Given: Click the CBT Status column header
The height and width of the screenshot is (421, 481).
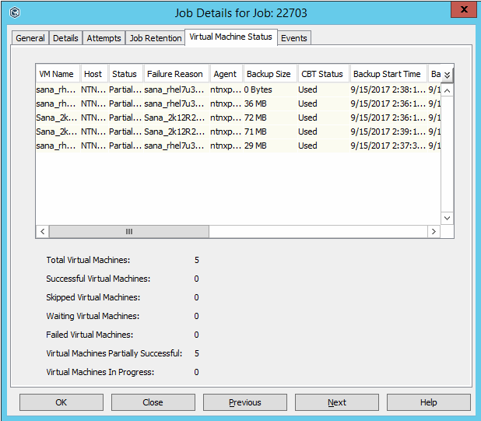Looking at the screenshot, I should pos(321,75).
